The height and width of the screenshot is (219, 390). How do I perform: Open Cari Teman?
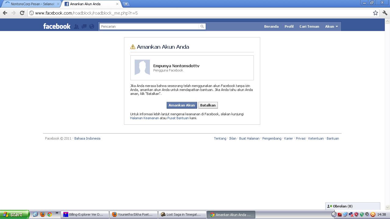pyautogui.click(x=309, y=26)
